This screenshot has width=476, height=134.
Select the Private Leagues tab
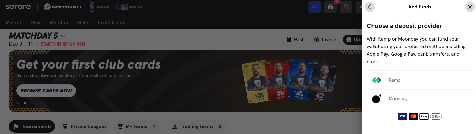pos(84,126)
